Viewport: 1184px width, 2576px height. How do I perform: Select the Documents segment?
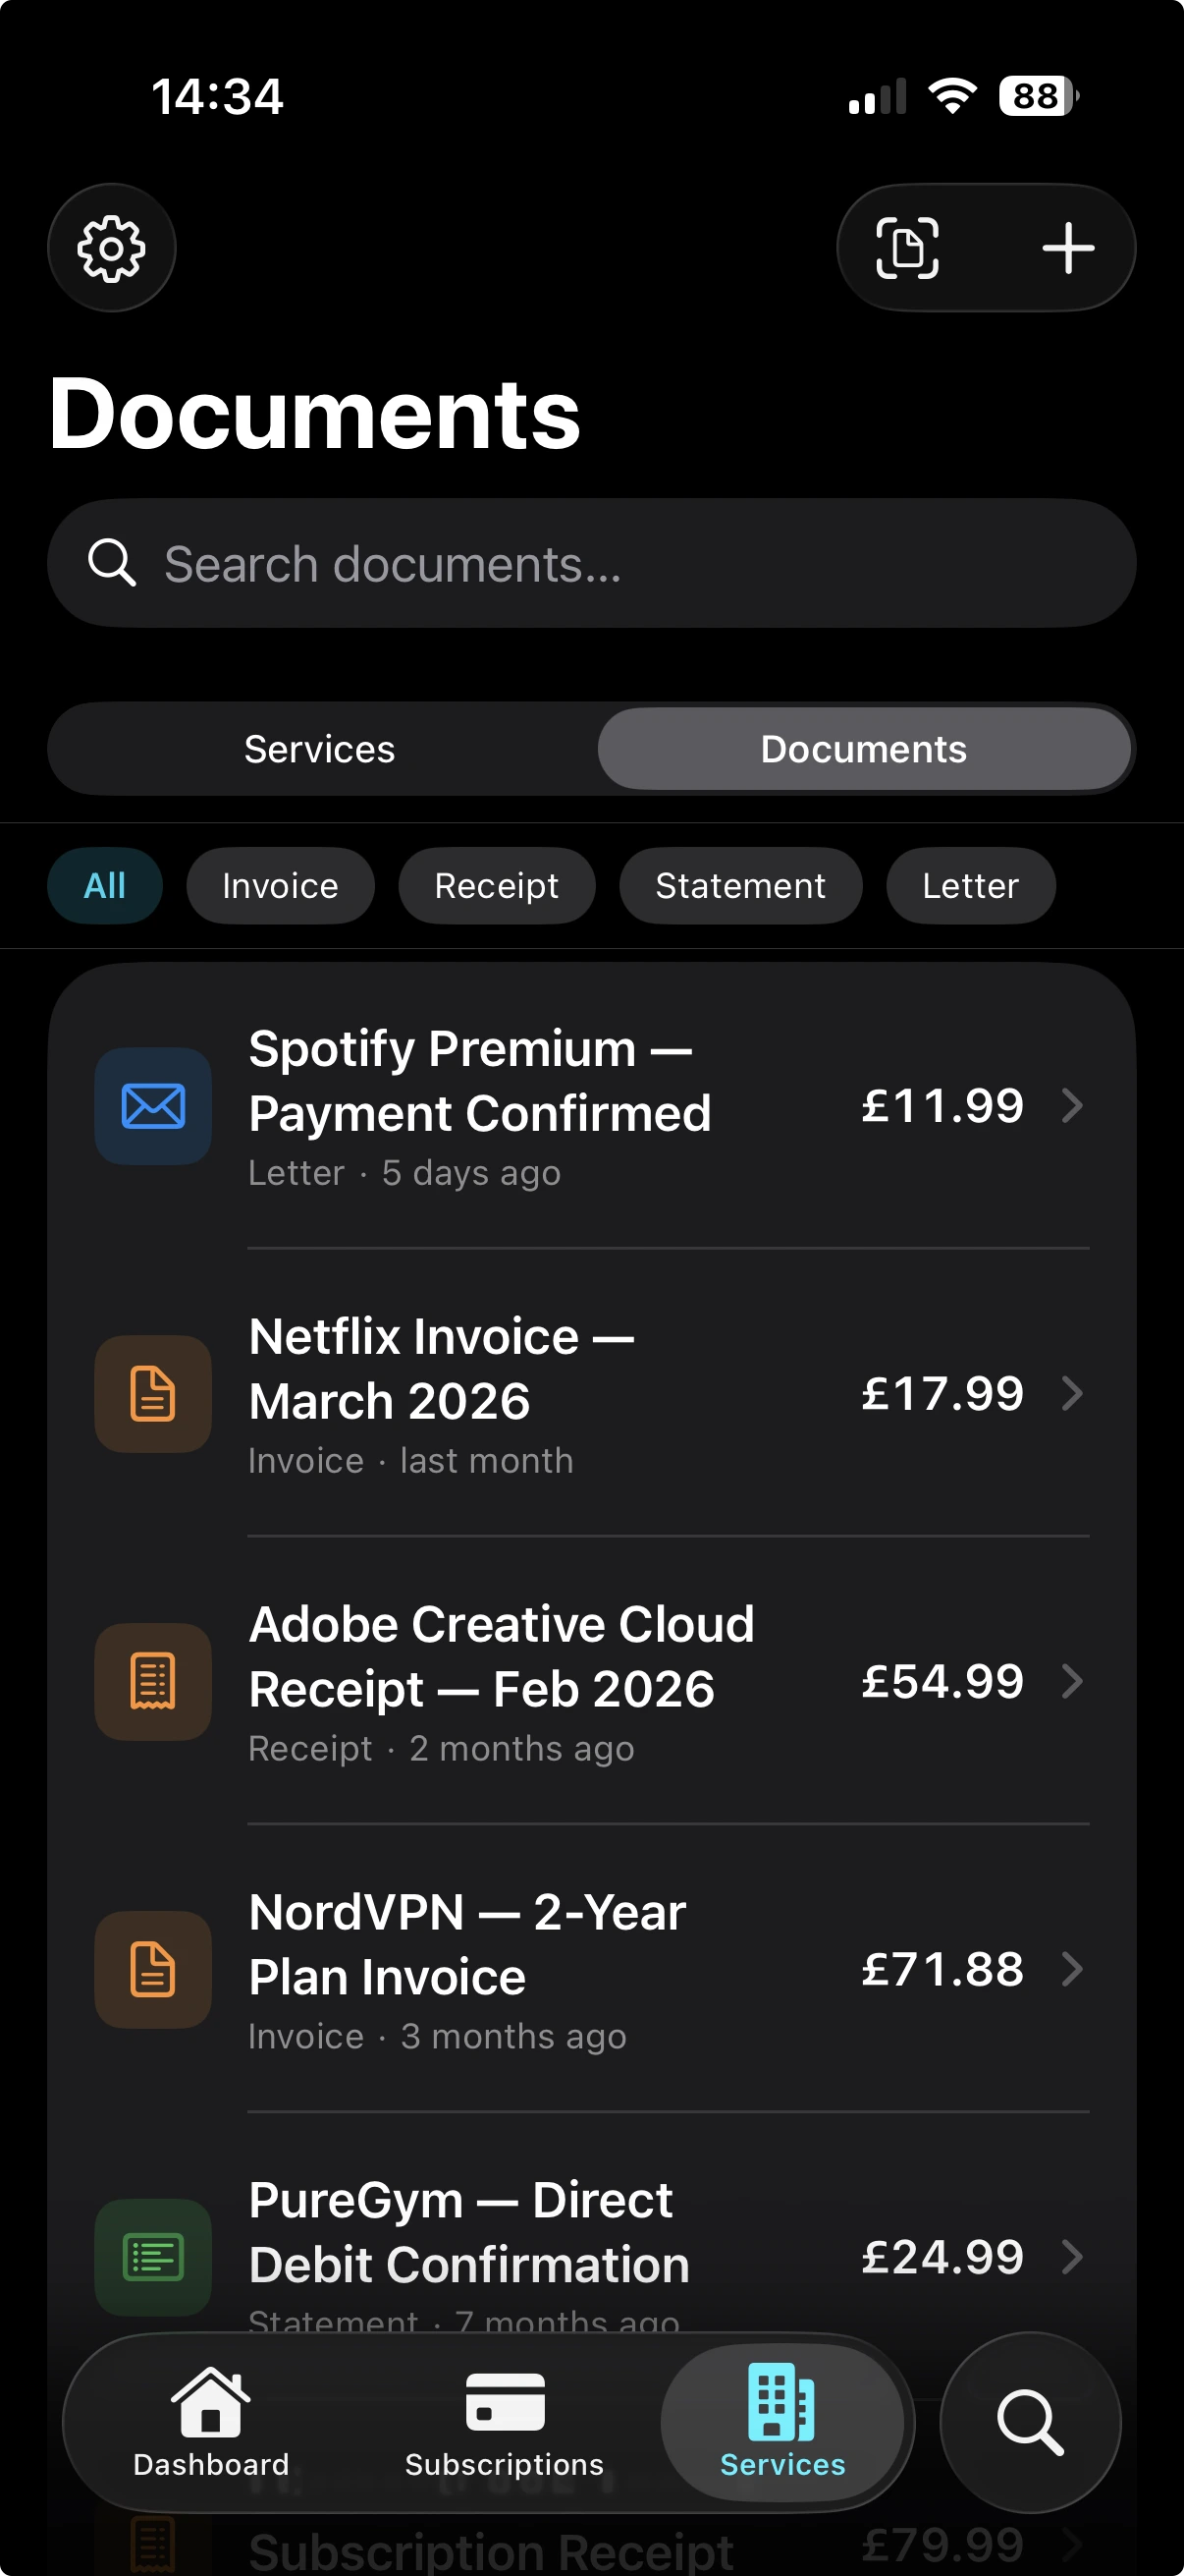click(x=864, y=749)
